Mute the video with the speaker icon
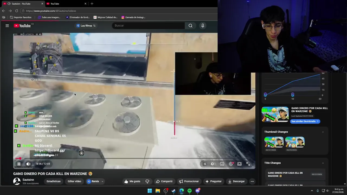The height and width of the screenshot is (195, 347). tap(28, 164)
